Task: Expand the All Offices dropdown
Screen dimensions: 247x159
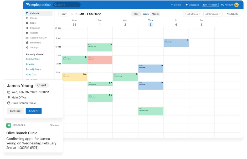Action: (193, 14)
